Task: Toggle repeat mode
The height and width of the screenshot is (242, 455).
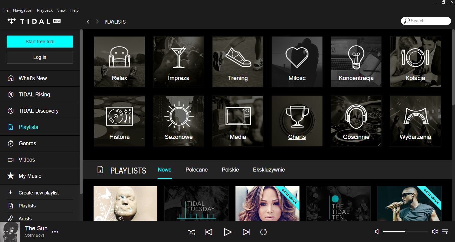Action: point(263,232)
